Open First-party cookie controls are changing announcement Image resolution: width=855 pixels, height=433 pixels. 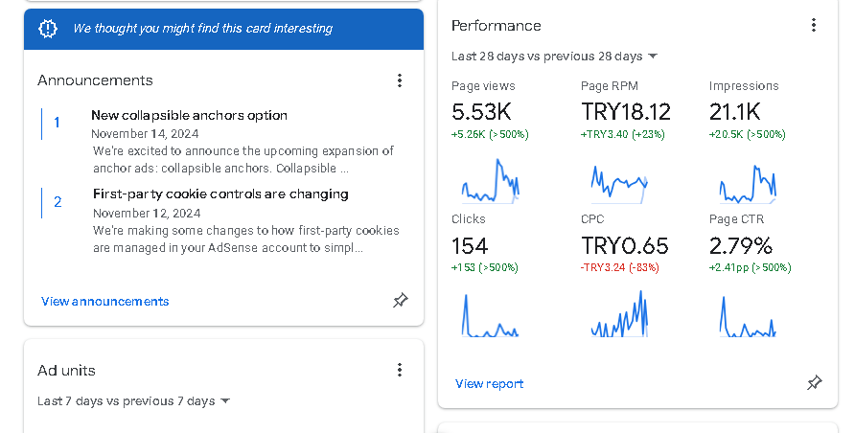click(220, 194)
